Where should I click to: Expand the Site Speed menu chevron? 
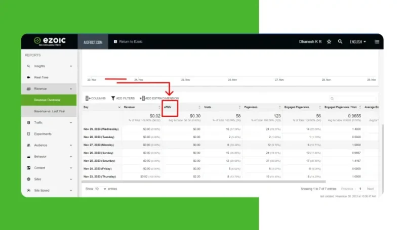click(x=71, y=191)
